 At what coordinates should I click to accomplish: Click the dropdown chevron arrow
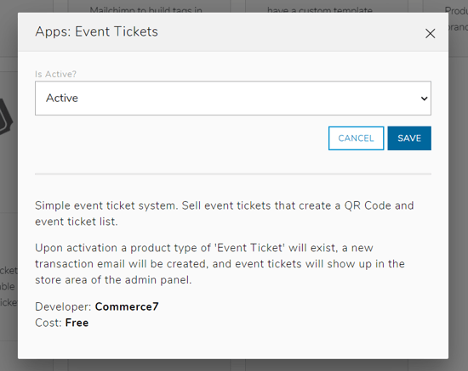424,98
